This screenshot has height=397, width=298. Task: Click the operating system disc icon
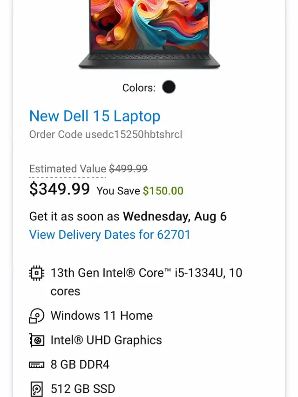(36, 316)
